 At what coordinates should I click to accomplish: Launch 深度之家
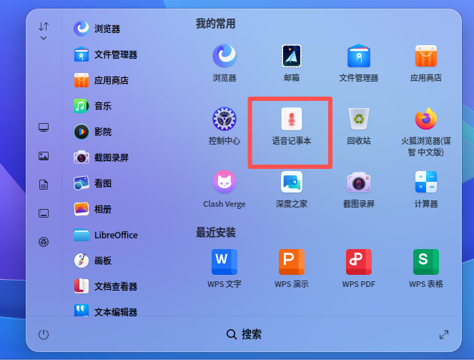[x=292, y=189]
